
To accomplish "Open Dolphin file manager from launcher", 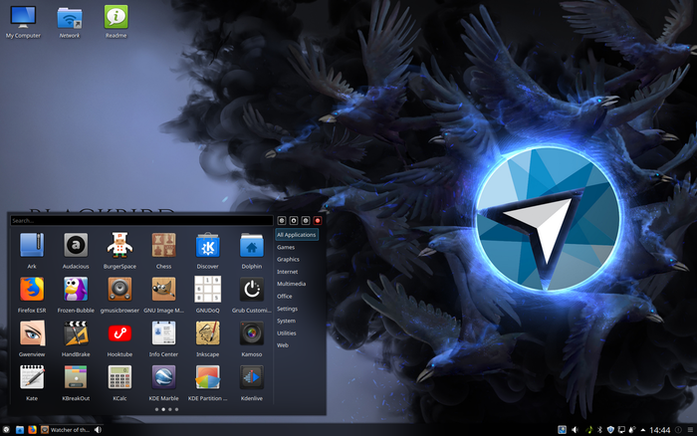I will tap(252, 251).
